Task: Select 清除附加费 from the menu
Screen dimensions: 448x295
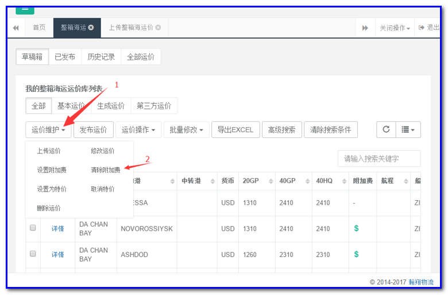Action: coord(106,170)
